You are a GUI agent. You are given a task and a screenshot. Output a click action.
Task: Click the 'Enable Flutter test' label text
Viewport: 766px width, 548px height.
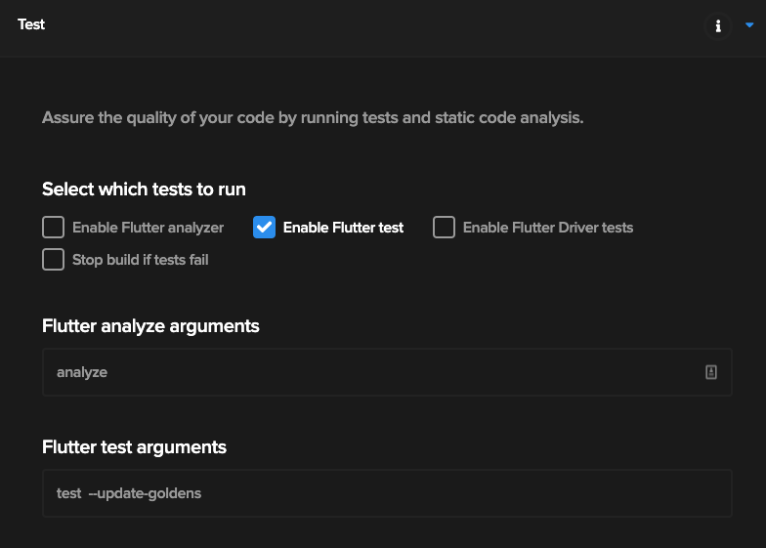343,228
